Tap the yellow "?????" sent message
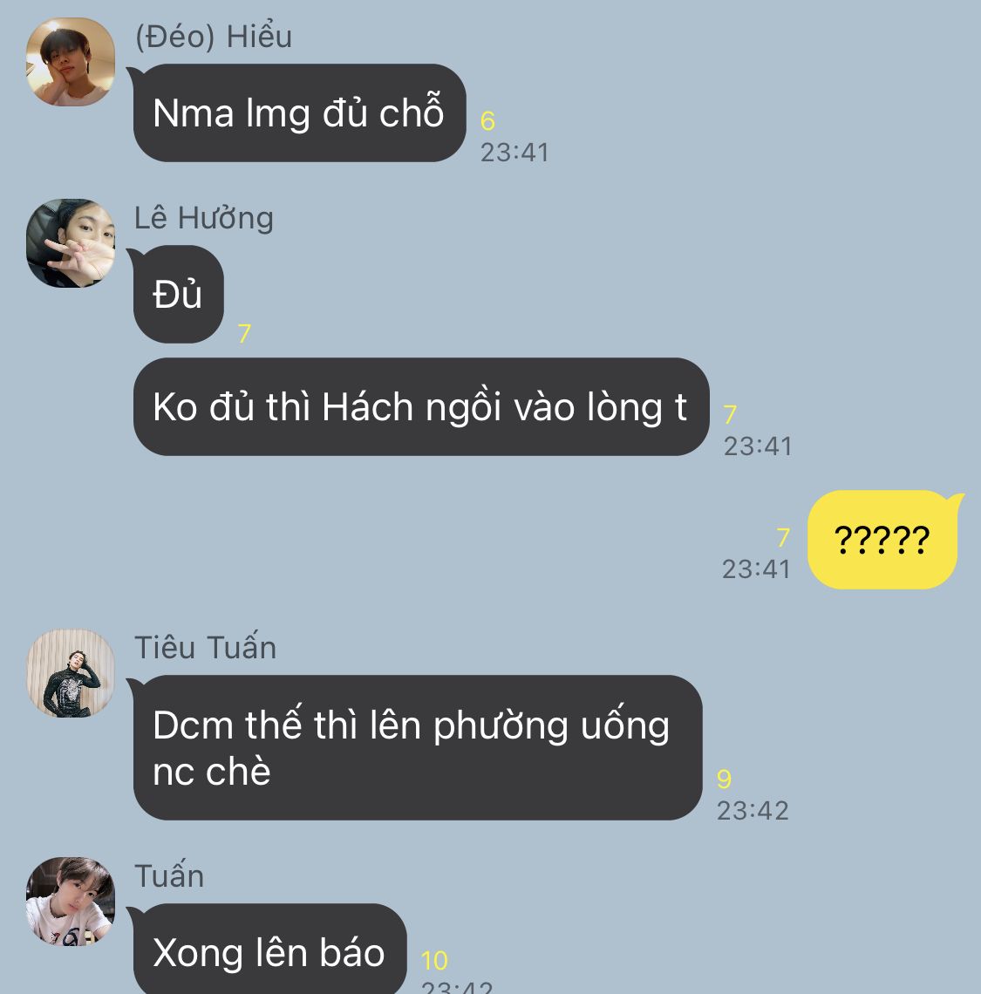This screenshot has height=994, width=981. click(x=882, y=540)
